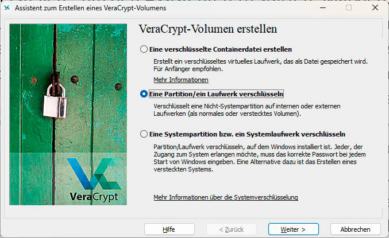The width and height of the screenshot is (389, 238).
Task: Select the encrypted container file radio option
Action: point(144,49)
